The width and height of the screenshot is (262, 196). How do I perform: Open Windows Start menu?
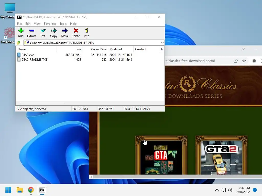pos(8,190)
